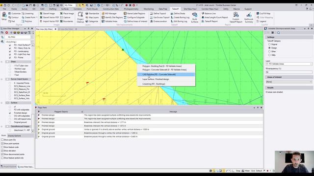Open Configure Subgrade
The height and width of the screenshot is (176, 314).
pyautogui.click(x=134, y=18)
